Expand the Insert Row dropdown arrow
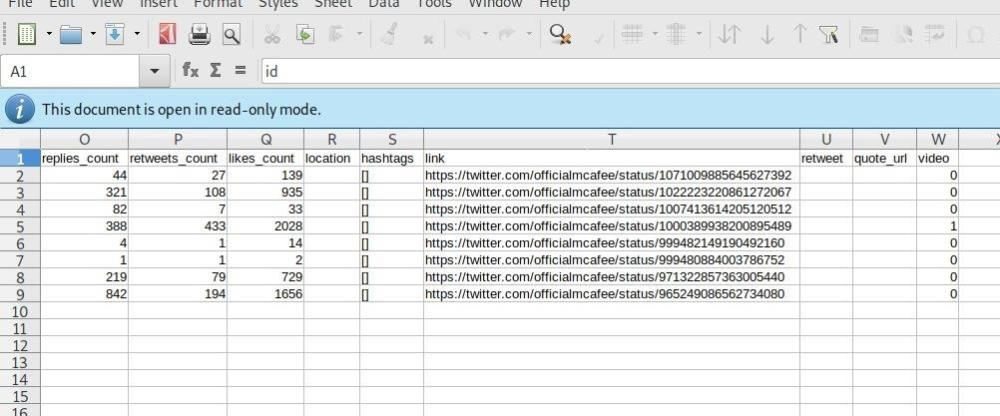 (655, 34)
